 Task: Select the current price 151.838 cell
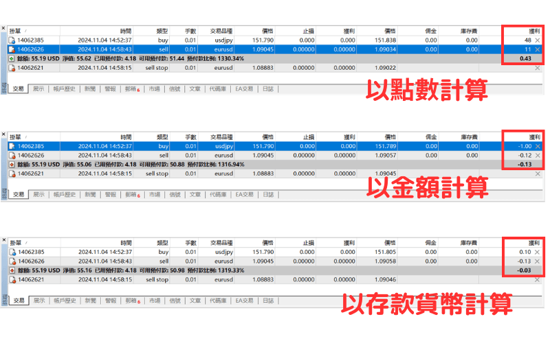click(385, 40)
